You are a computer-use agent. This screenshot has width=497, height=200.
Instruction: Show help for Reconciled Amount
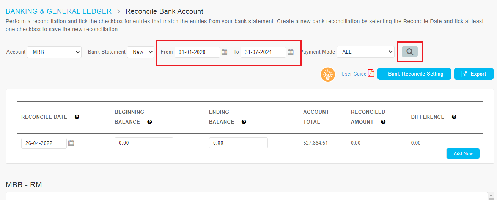(x=383, y=122)
